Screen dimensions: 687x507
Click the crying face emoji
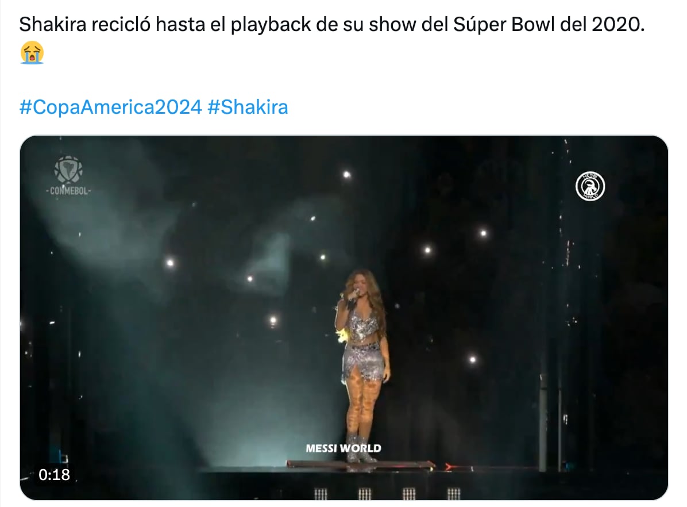click(32, 53)
